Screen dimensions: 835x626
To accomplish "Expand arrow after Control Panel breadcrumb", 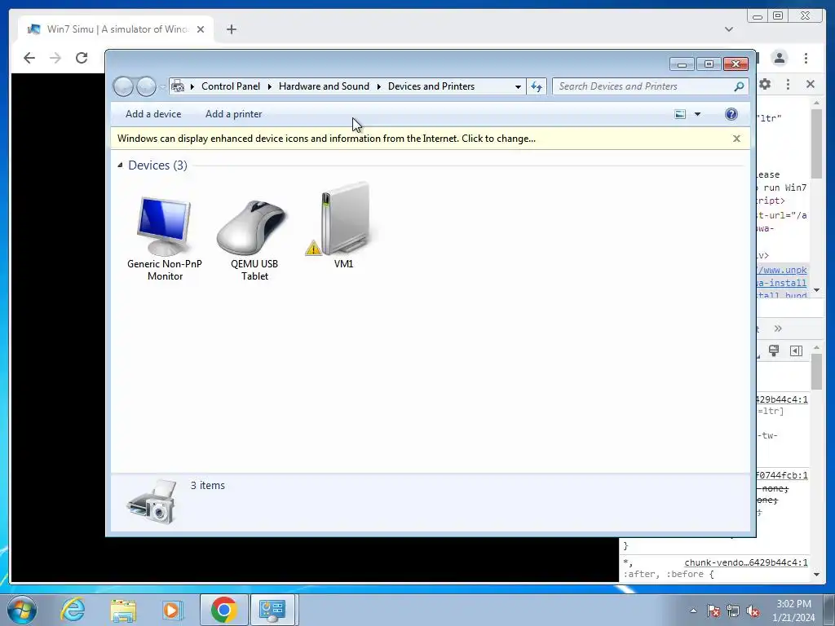I will (x=269, y=86).
